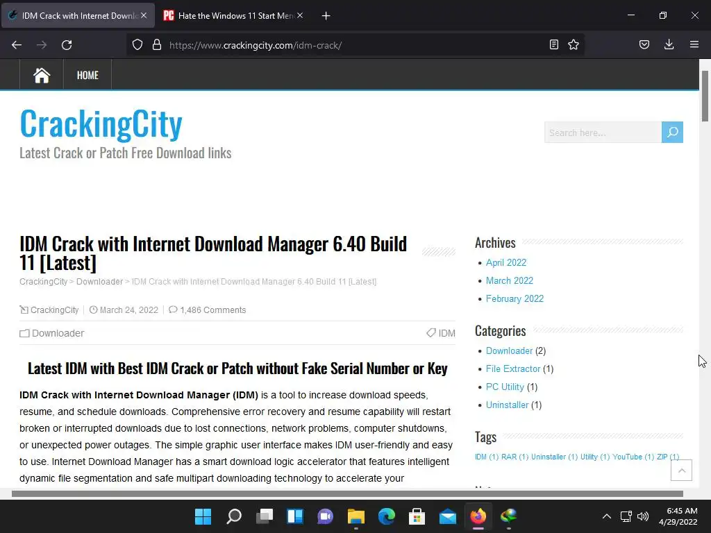Open Microsoft Store from taskbar
The width and height of the screenshot is (711, 533).
tap(417, 516)
